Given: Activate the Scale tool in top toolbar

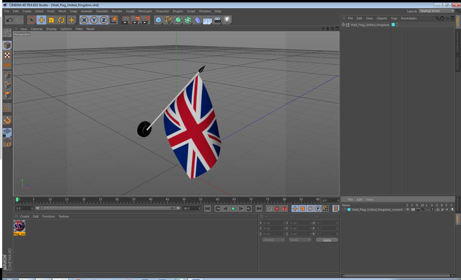Looking at the screenshot, I should (51, 20).
